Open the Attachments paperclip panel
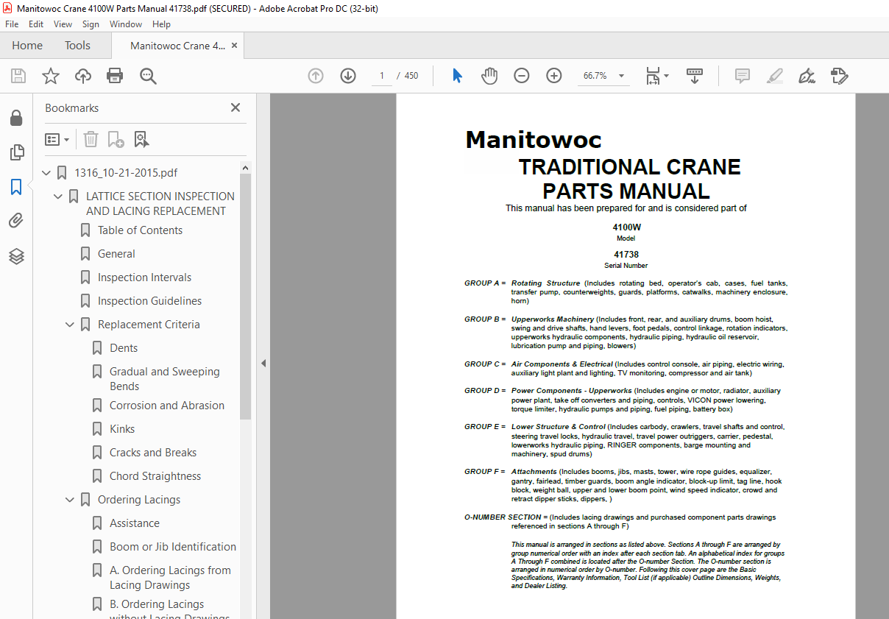 point(16,221)
